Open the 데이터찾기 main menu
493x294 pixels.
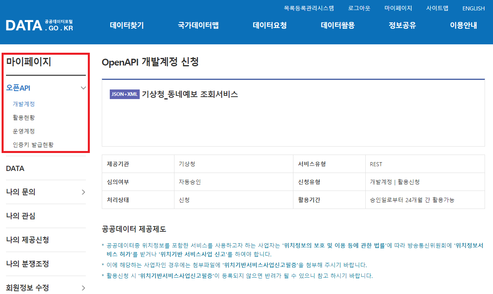pyautogui.click(x=127, y=26)
